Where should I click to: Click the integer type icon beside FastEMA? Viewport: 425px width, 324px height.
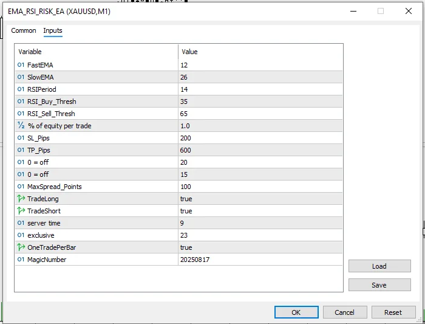point(21,65)
